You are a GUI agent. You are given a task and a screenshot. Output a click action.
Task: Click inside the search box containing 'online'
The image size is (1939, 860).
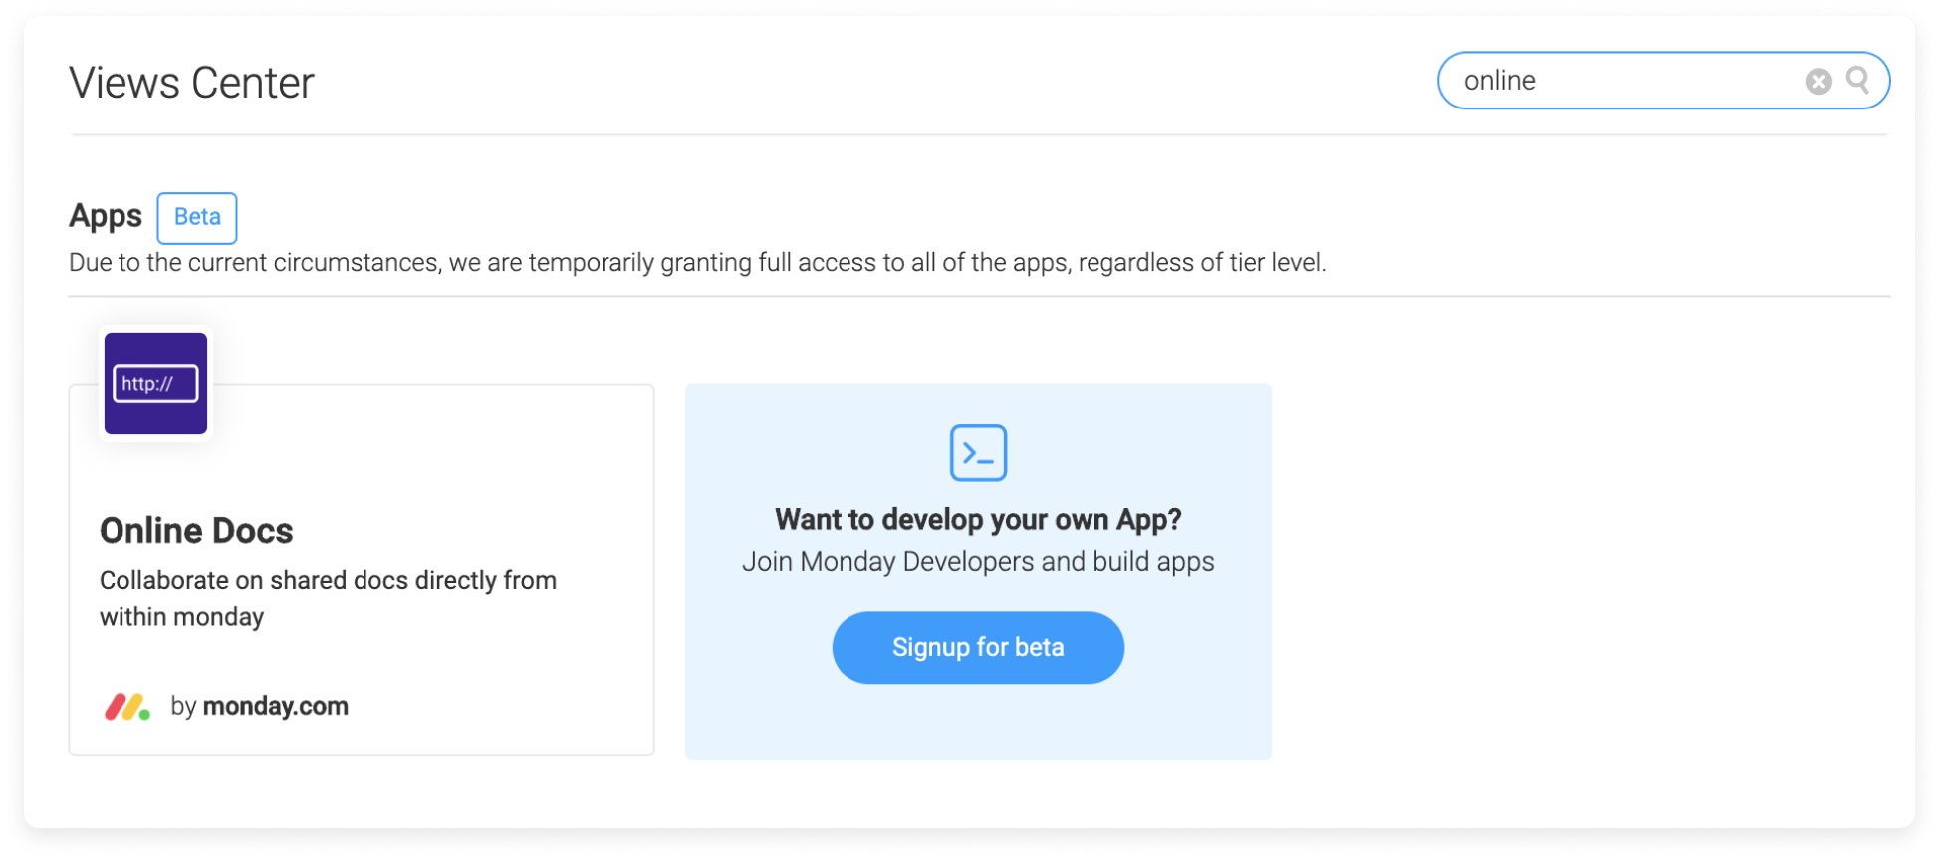1663,81
